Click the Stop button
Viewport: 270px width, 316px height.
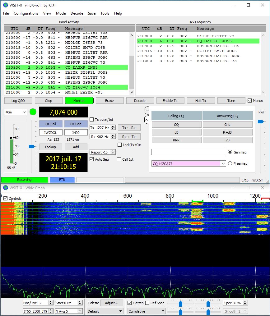pos(49,101)
